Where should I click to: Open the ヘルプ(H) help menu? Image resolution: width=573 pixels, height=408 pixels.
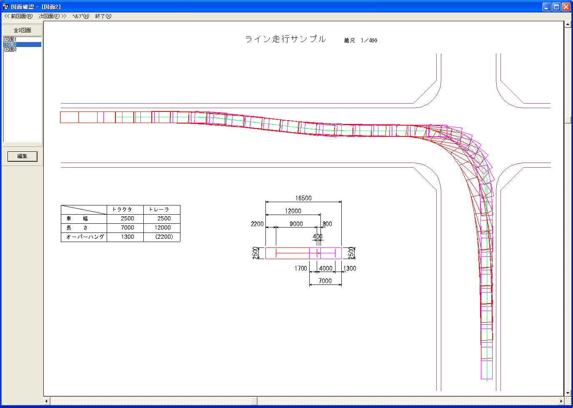[x=80, y=16]
